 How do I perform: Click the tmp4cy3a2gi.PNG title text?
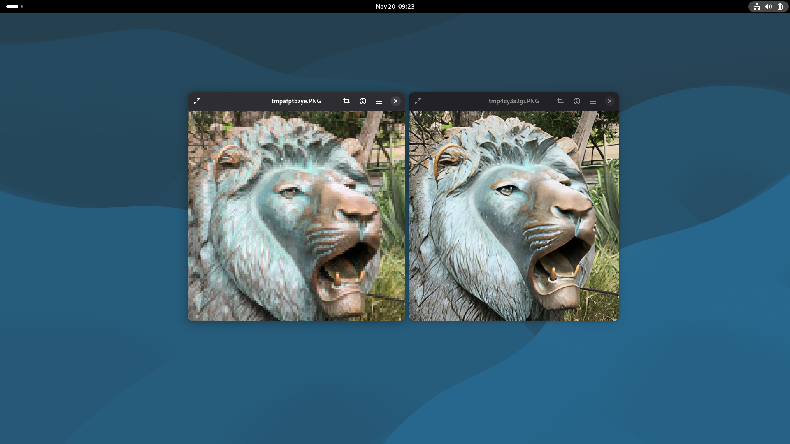click(x=514, y=101)
